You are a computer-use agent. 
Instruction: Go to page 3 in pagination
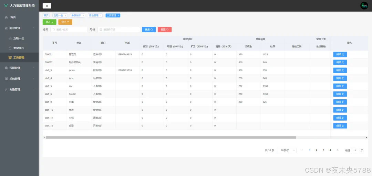tap(323, 151)
